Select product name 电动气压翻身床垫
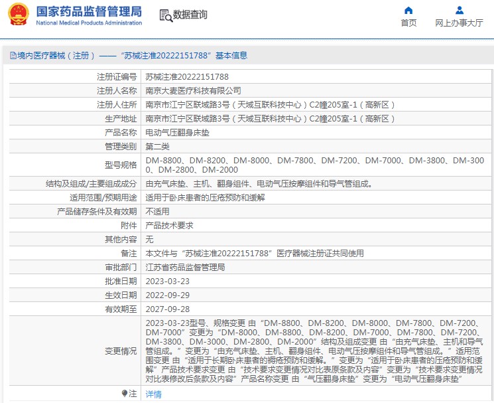This screenshot has height=403, width=494. tap(177, 132)
